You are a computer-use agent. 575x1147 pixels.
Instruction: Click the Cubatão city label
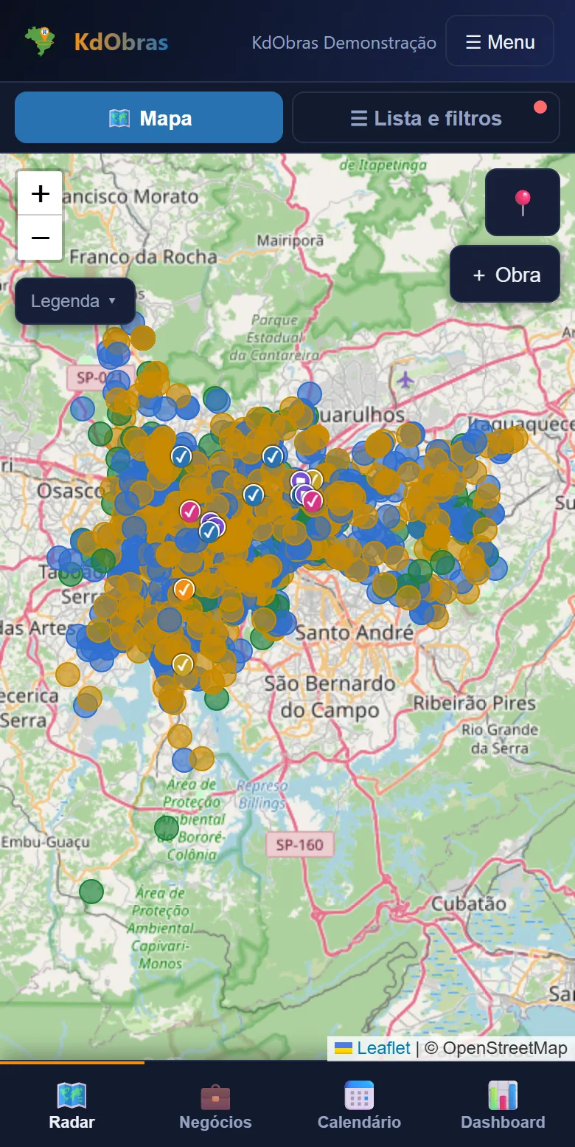point(469,903)
